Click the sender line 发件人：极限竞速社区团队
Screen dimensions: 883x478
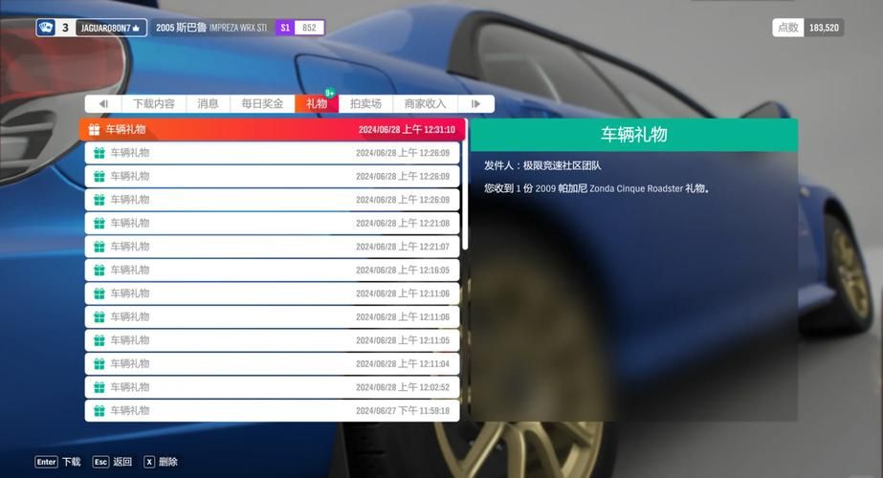[542, 165]
